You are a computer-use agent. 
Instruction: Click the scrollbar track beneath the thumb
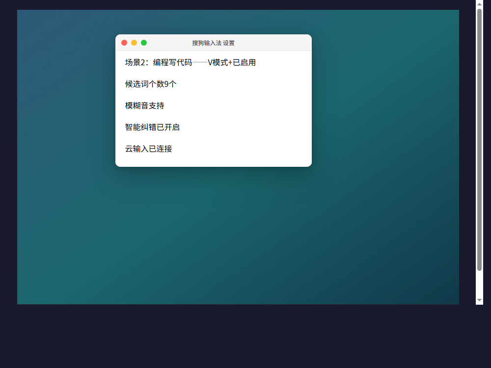coord(479,283)
